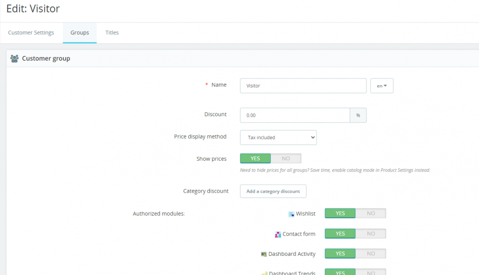Click the Name field label
Screen dimensions: 479x275
click(x=219, y=85)
